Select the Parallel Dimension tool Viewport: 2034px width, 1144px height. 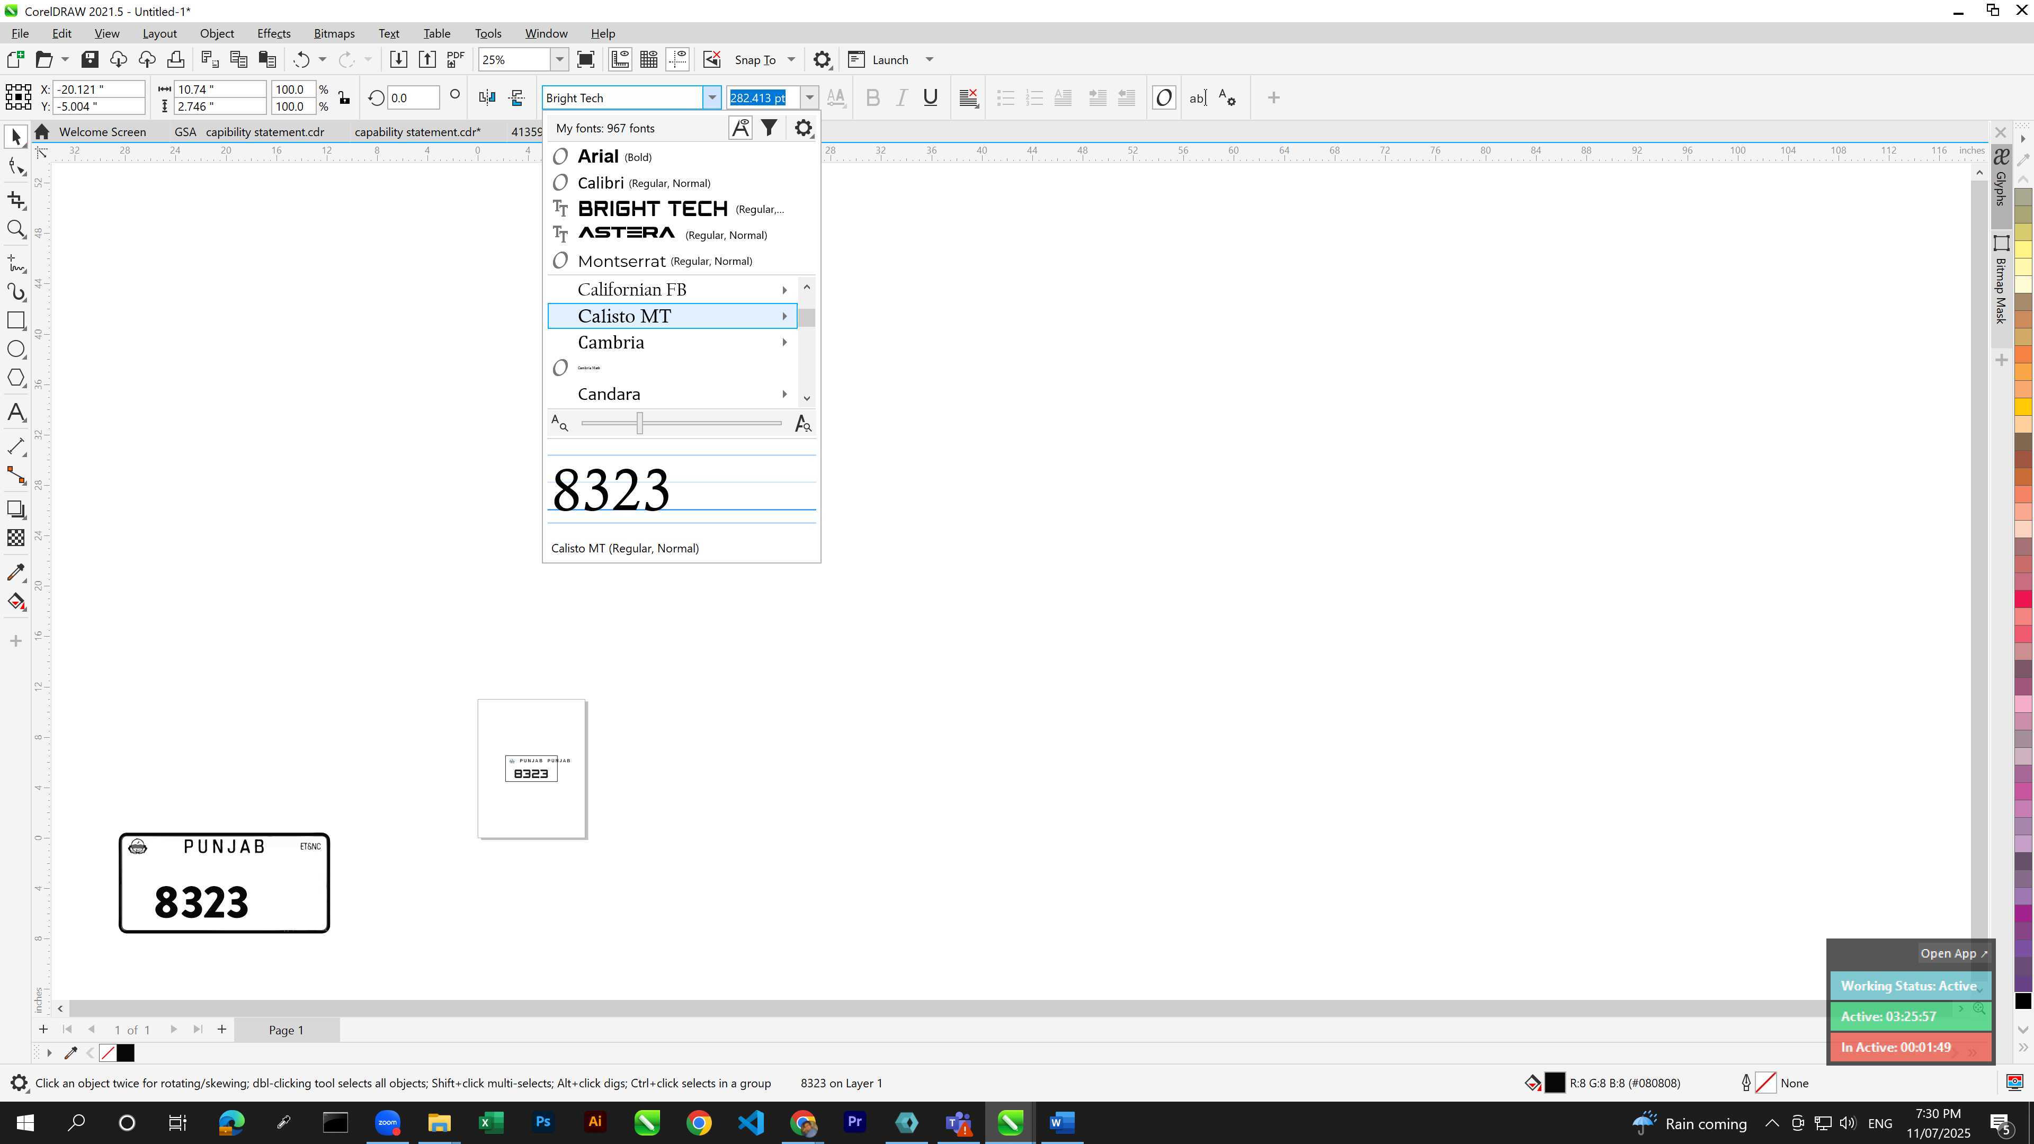tap(16, 446)
